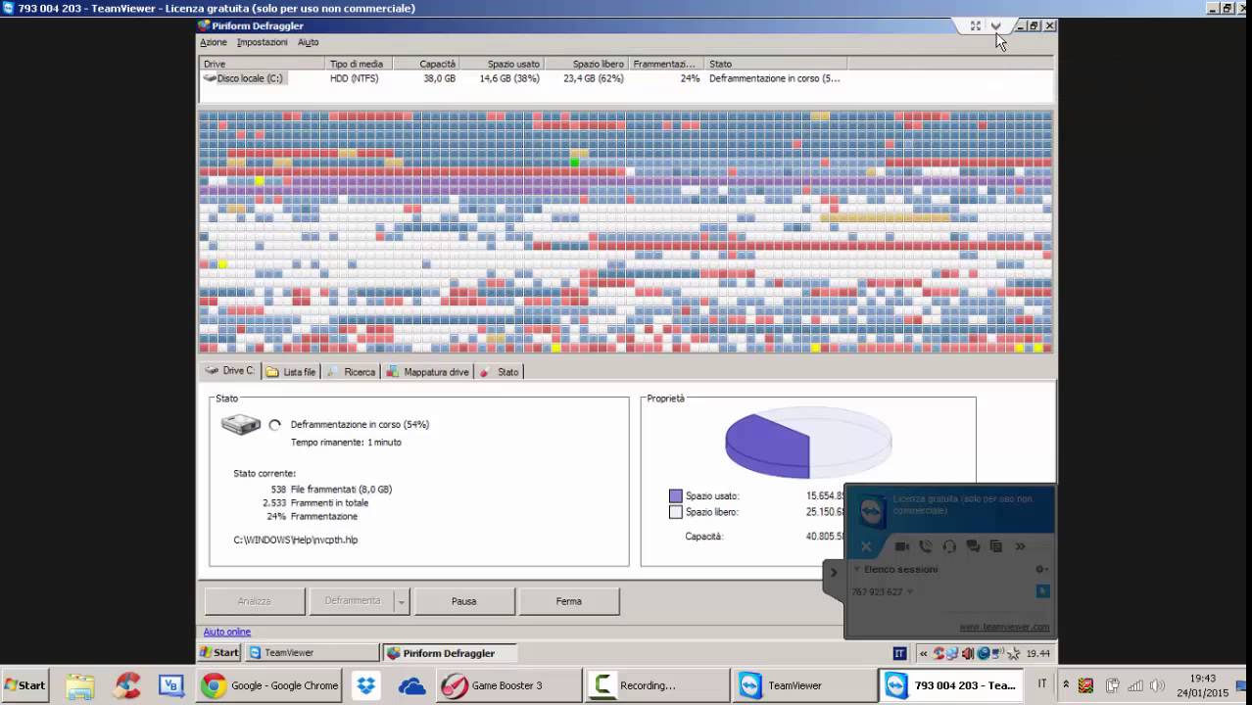Open Google Chrome from the taskbar

(269, 685)
